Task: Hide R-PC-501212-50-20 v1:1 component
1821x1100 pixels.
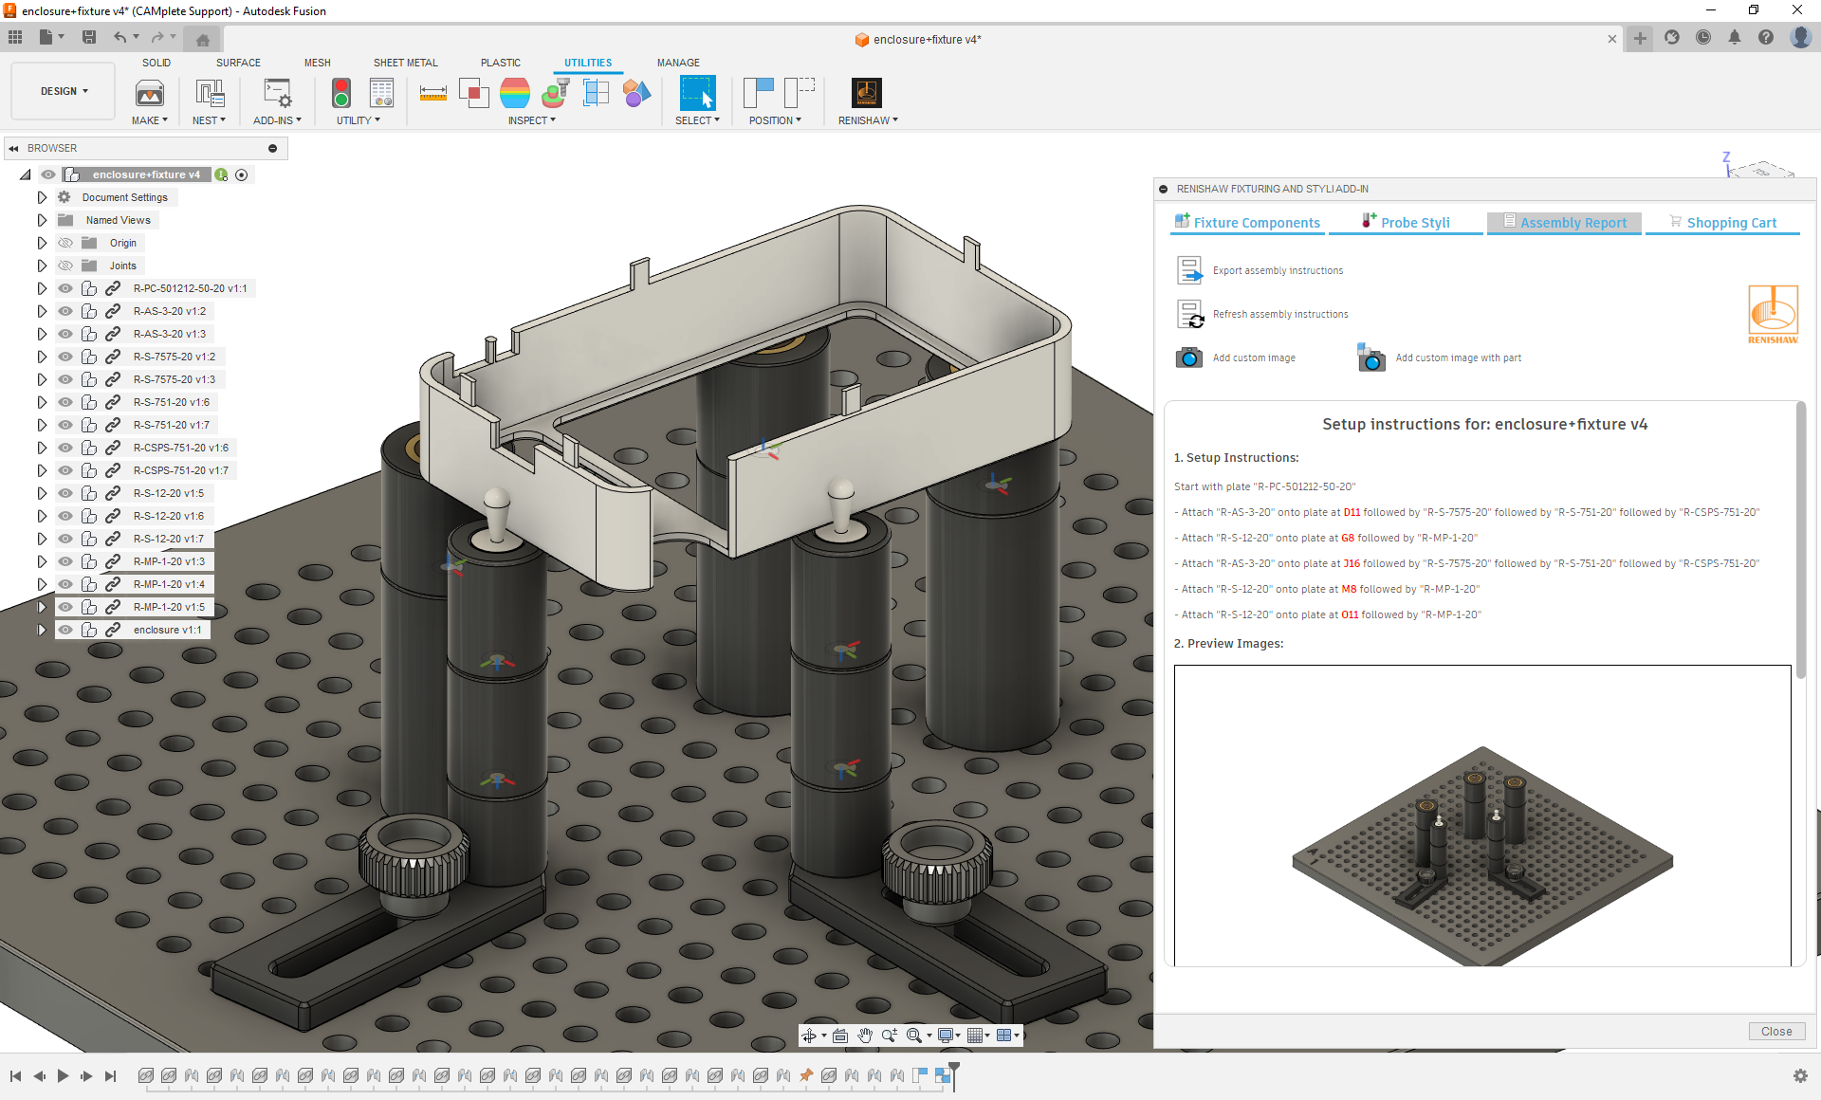Action: 65,288
